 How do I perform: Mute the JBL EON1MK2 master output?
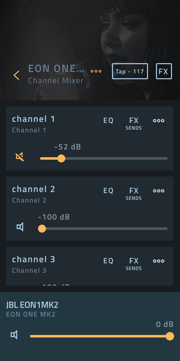(x=14, y=335)
